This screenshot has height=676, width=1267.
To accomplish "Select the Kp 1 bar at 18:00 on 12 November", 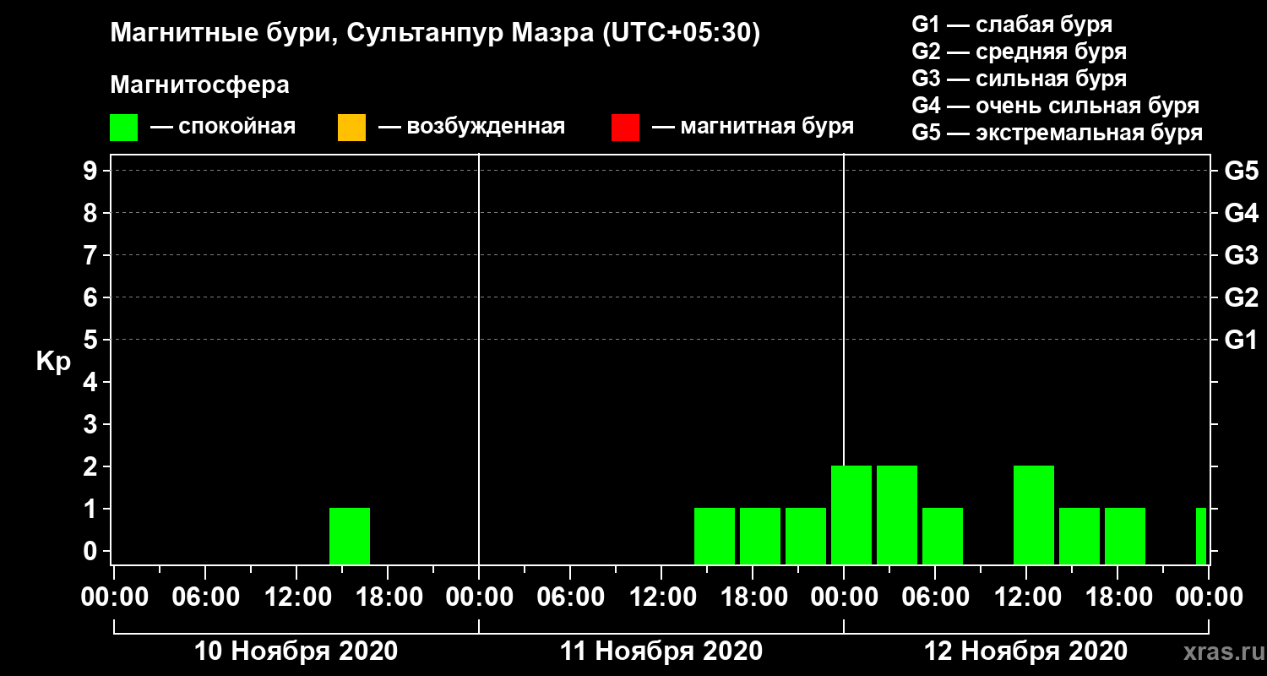I will [x=1125, y=536].
